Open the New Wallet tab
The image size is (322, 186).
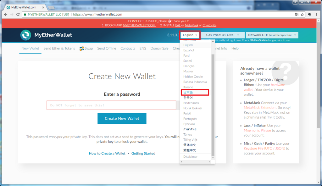pos(30,48)
